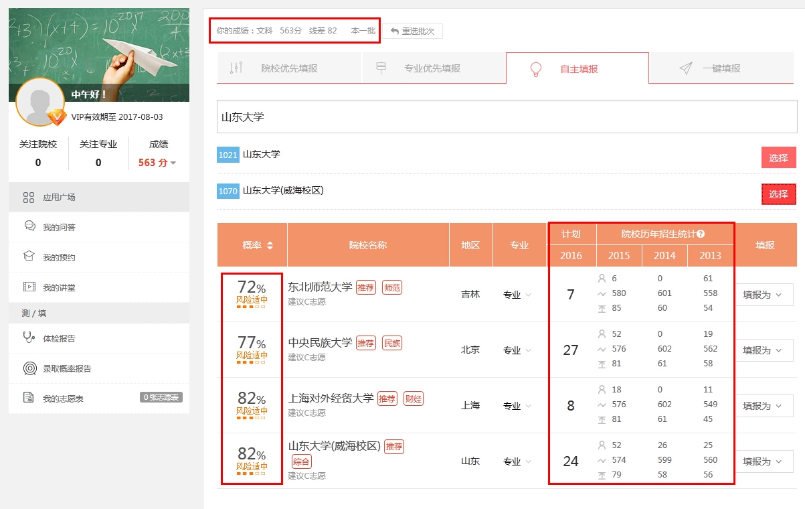Click 关注院校 count

point(38,163)
